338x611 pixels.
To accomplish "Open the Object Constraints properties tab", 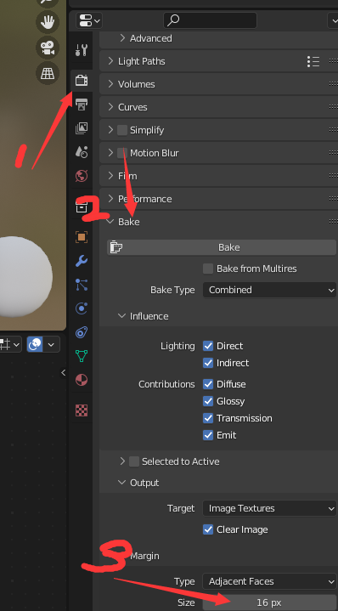I will click(82, 332).
